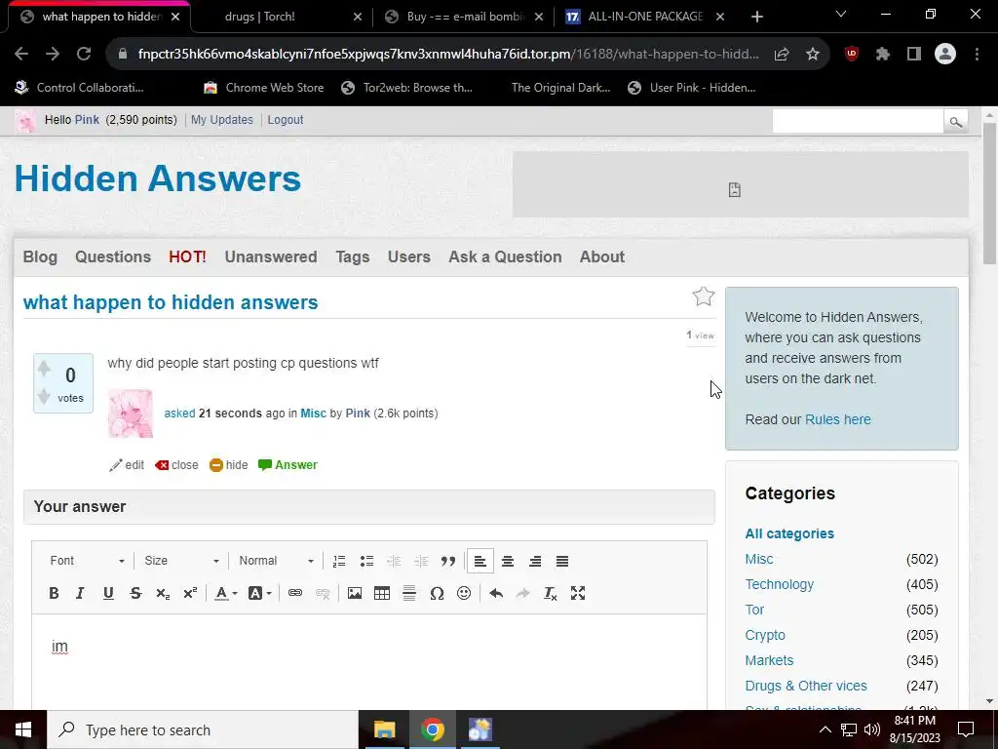Open the Windows Start menu
Screen dimensions: 998x749
pyautogui.click(x=23, y=729)
